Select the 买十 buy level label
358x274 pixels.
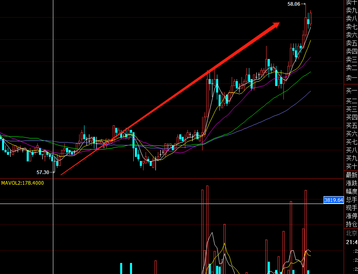[351, 167]
